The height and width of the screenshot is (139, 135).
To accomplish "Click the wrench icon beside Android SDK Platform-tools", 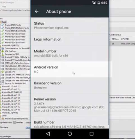I will (3, 28).
